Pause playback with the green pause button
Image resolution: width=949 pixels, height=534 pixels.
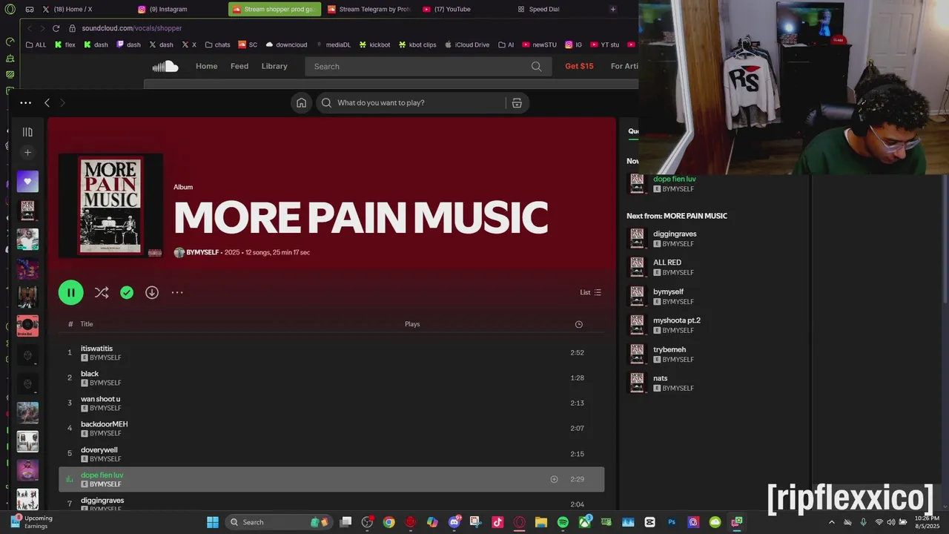click(70, 292)
